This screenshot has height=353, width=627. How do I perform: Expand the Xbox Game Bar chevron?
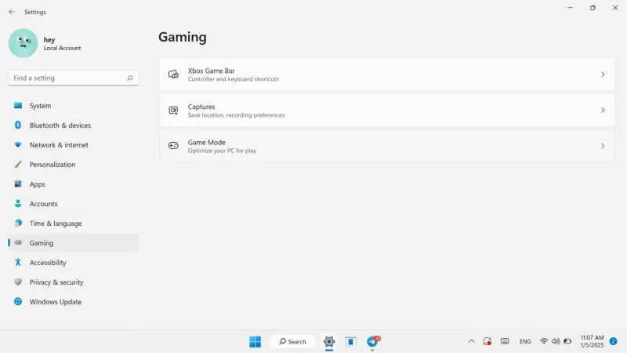pyautogui.click(x=603, y=75)
